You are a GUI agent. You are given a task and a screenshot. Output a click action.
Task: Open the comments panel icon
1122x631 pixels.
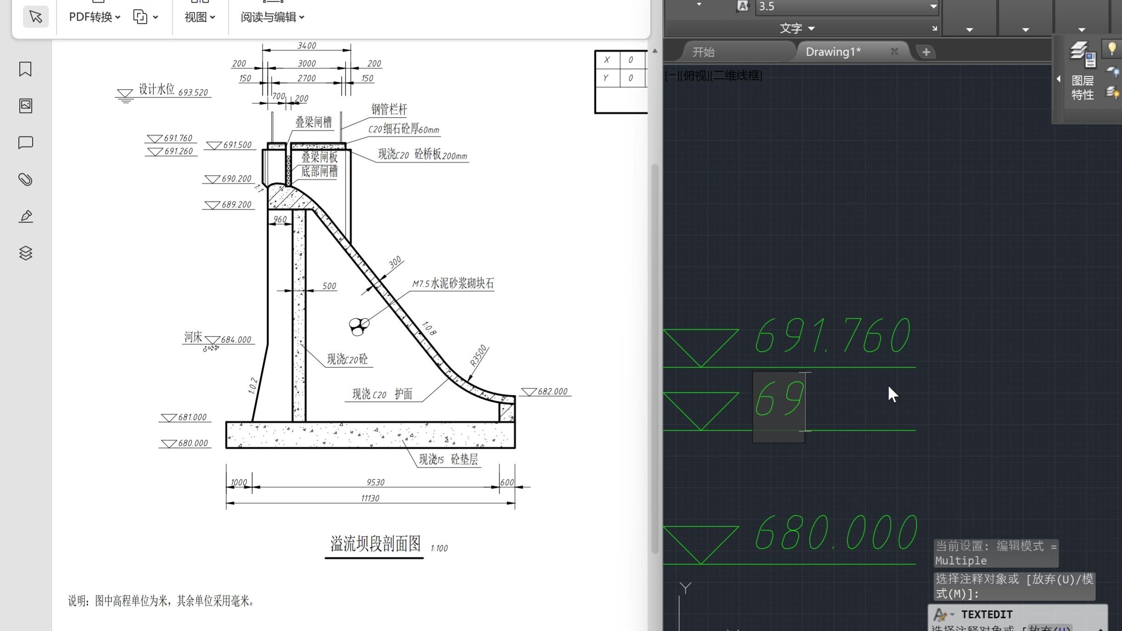(x=25, y=143)
